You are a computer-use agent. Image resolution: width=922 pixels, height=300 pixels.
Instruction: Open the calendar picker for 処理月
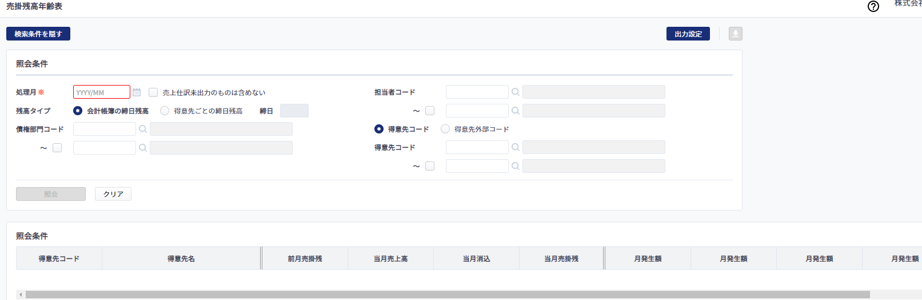click(x=137, y=92)
